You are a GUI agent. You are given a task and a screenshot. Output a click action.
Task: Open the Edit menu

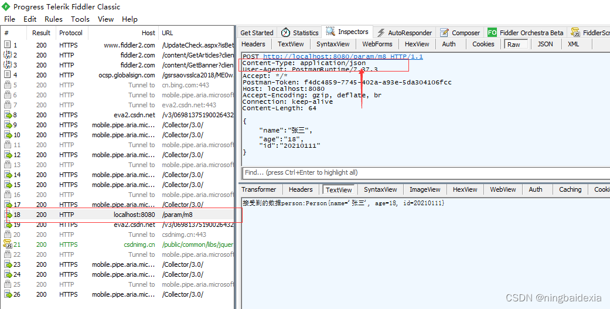[30, 19]
